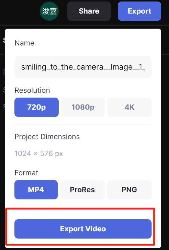Select MP4 as export format

36,190
